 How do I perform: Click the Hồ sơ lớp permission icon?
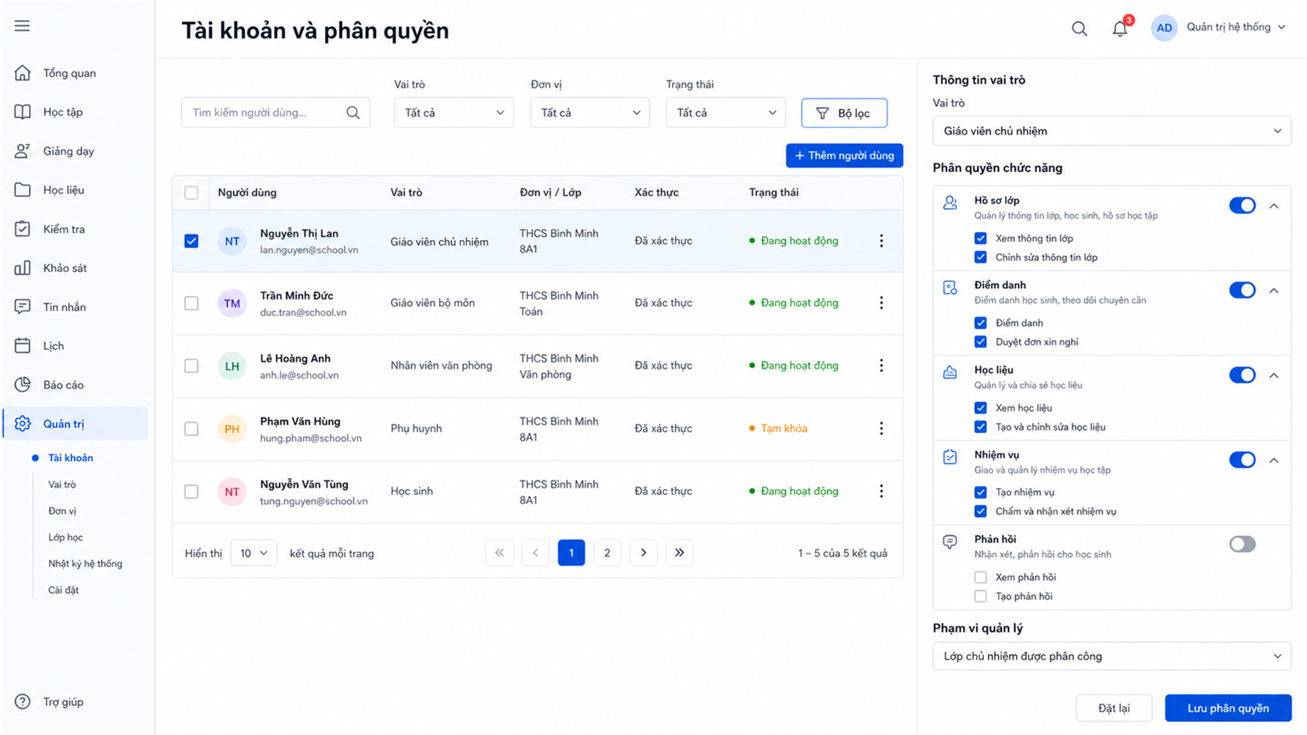[950, 203]
